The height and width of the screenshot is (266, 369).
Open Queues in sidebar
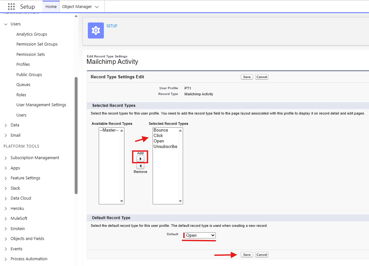pos(23,85)
